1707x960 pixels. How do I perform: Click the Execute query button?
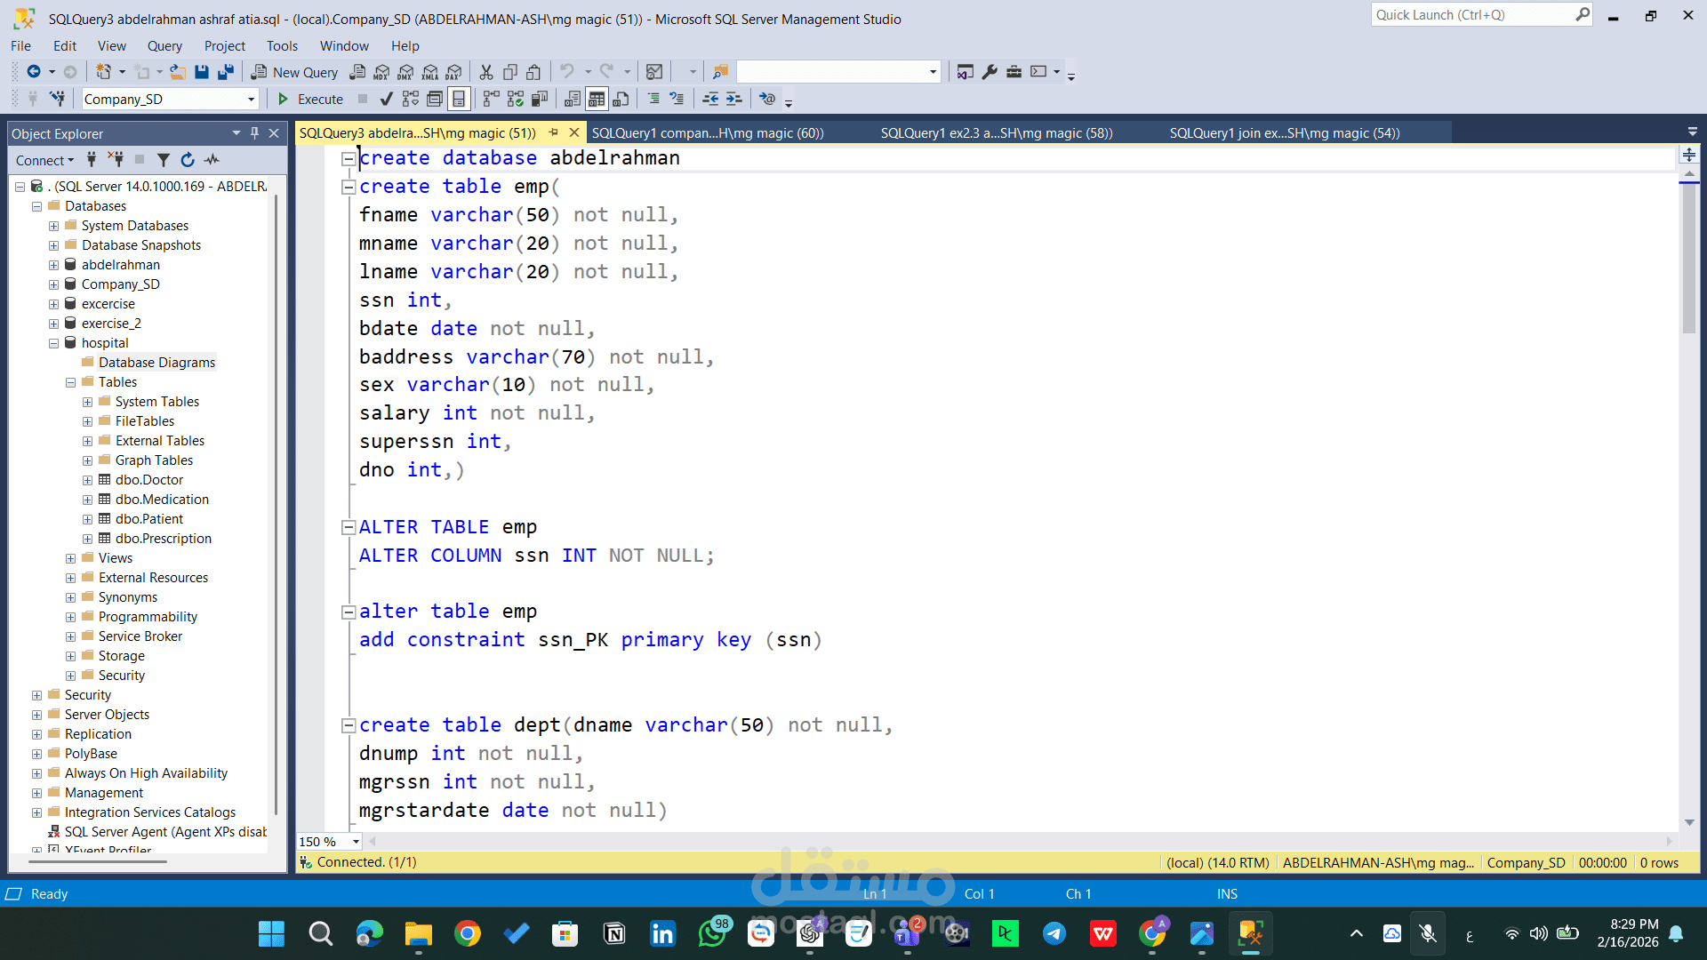click(x=310, y=99)
